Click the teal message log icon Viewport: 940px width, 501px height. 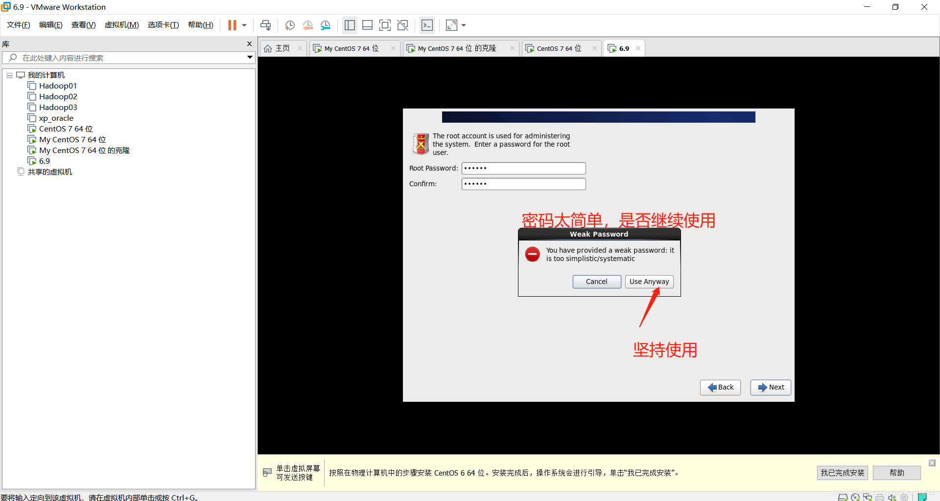click(922, 497)
